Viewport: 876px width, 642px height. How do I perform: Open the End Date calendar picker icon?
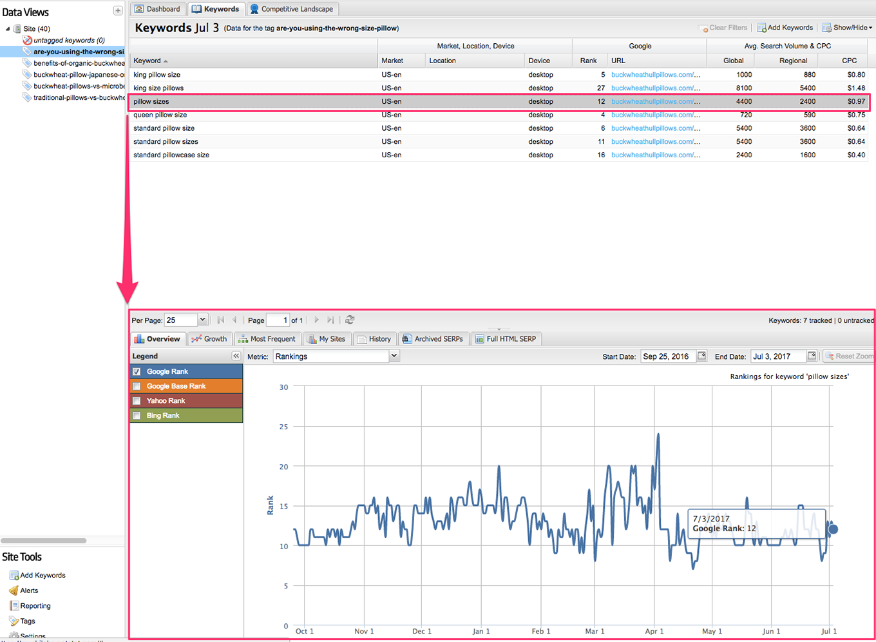point(812,356)
